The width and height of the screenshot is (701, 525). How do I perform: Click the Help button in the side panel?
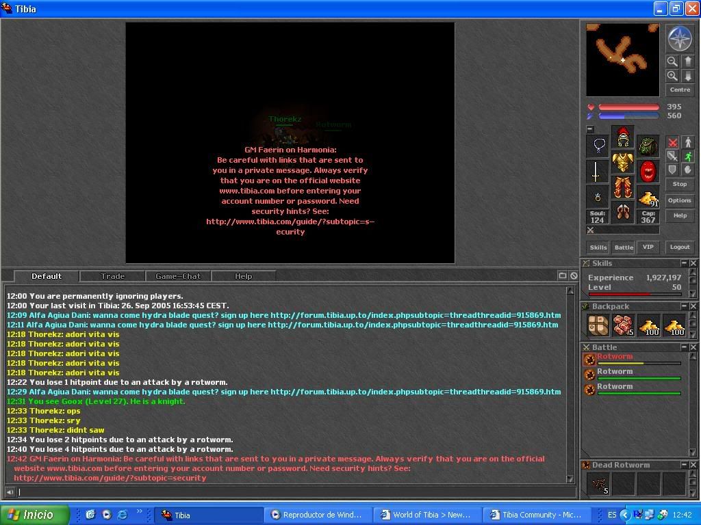point(680,215)
